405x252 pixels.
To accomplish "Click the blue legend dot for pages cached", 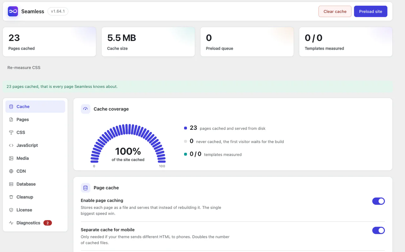I will tap(185, 128).
